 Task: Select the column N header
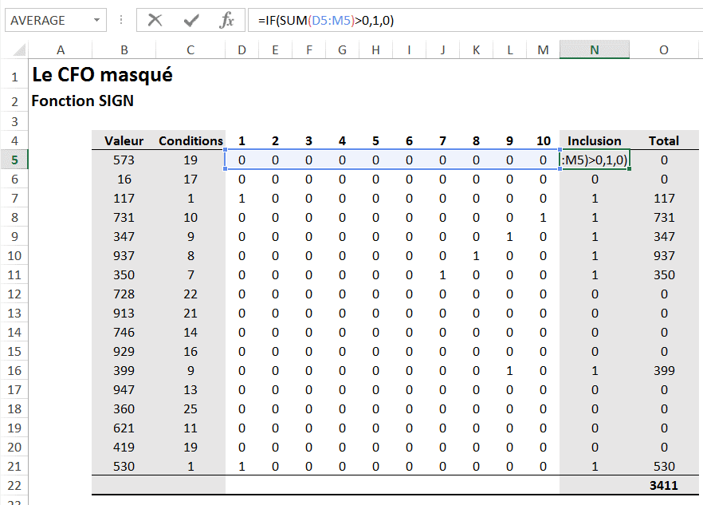click(x=594, y=50)
